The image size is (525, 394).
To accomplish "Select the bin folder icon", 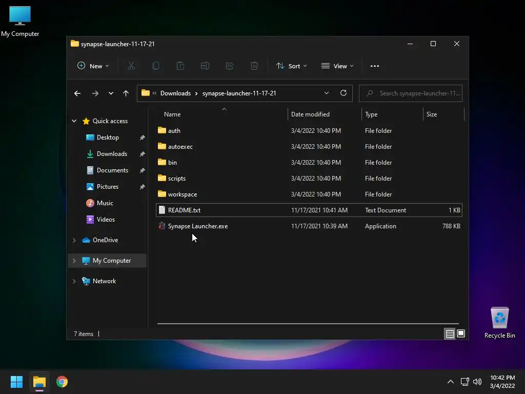I will pos(161,162).
